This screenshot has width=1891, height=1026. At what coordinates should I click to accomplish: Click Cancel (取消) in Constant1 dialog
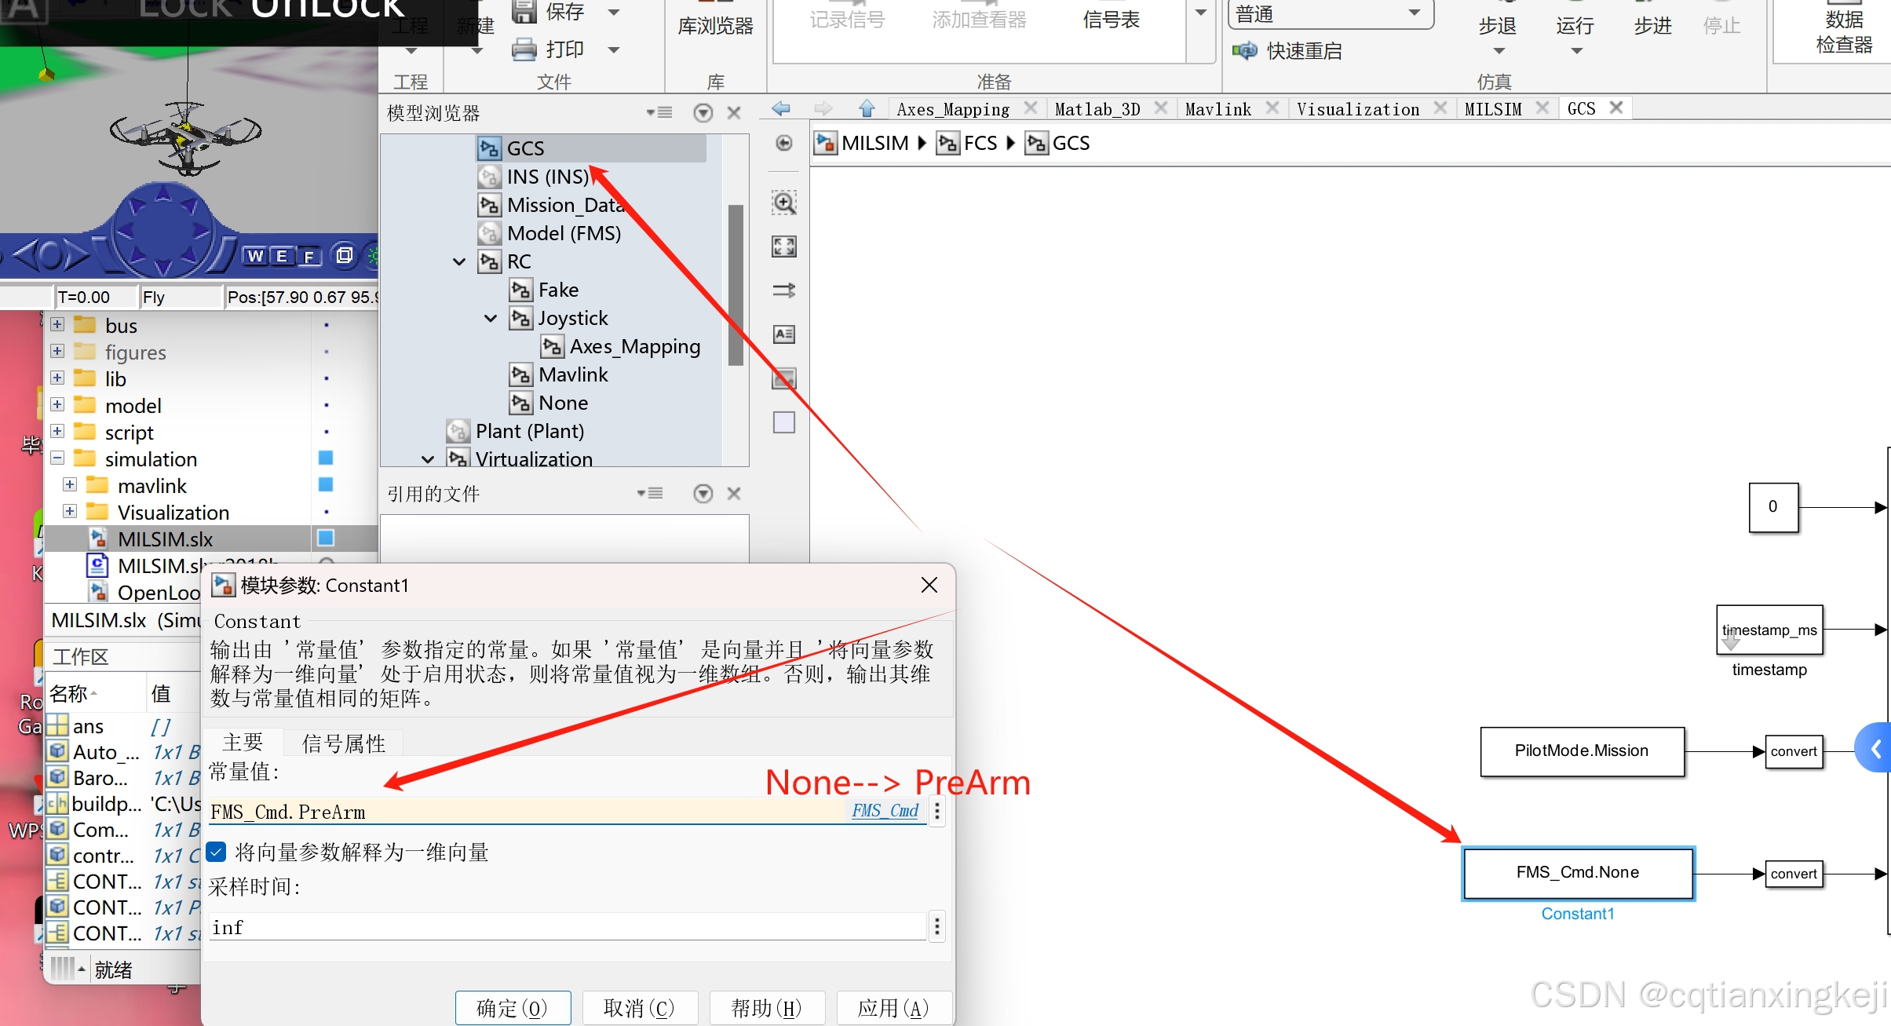click(640, 1008)
